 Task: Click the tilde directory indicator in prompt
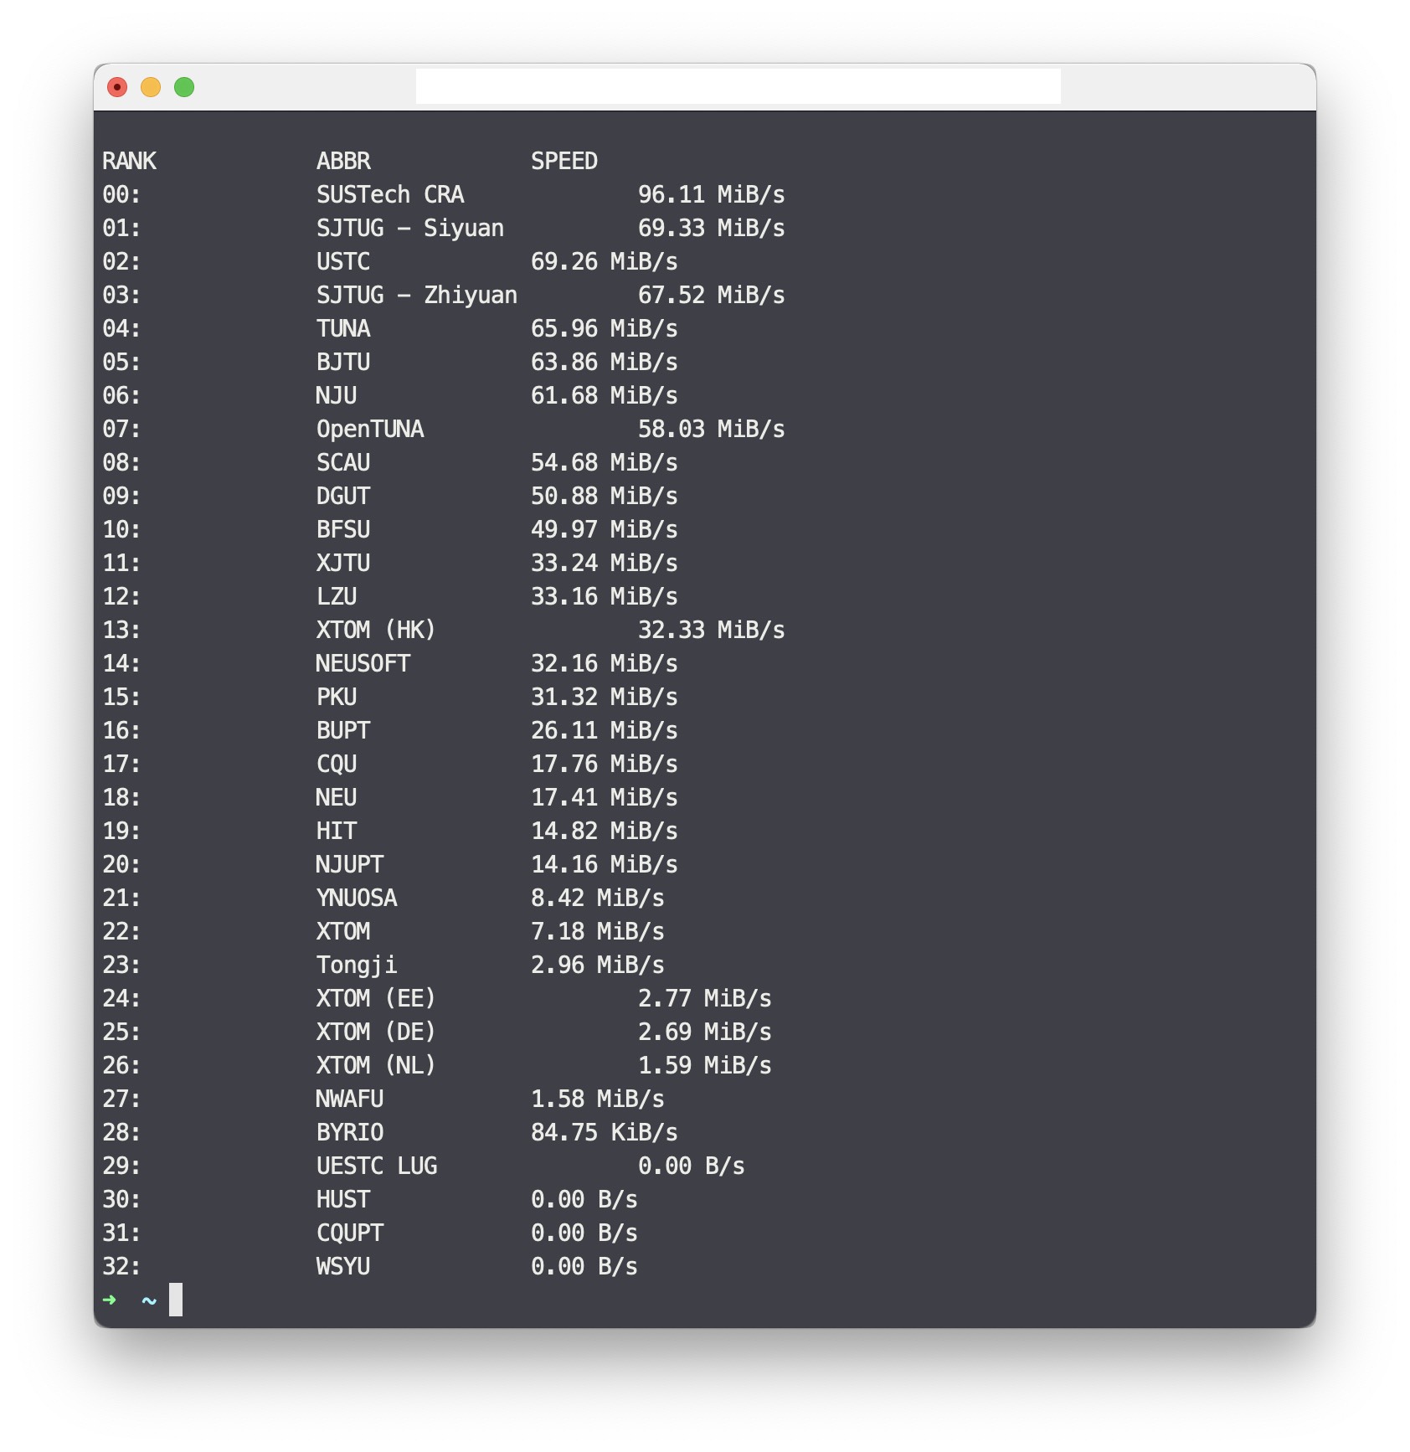pos(149,1300)
